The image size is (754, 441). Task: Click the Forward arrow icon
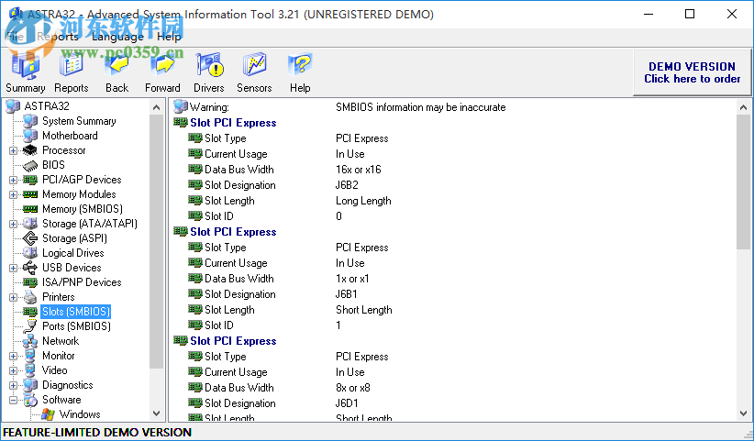click(162, 67)
